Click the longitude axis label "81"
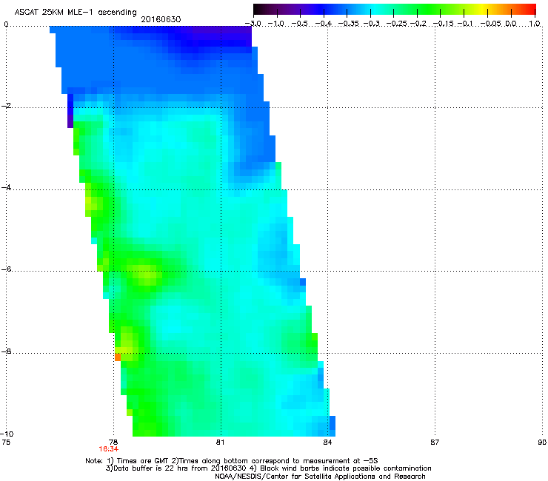The width and height of the screenshot is (548, 481). point(220,443)
